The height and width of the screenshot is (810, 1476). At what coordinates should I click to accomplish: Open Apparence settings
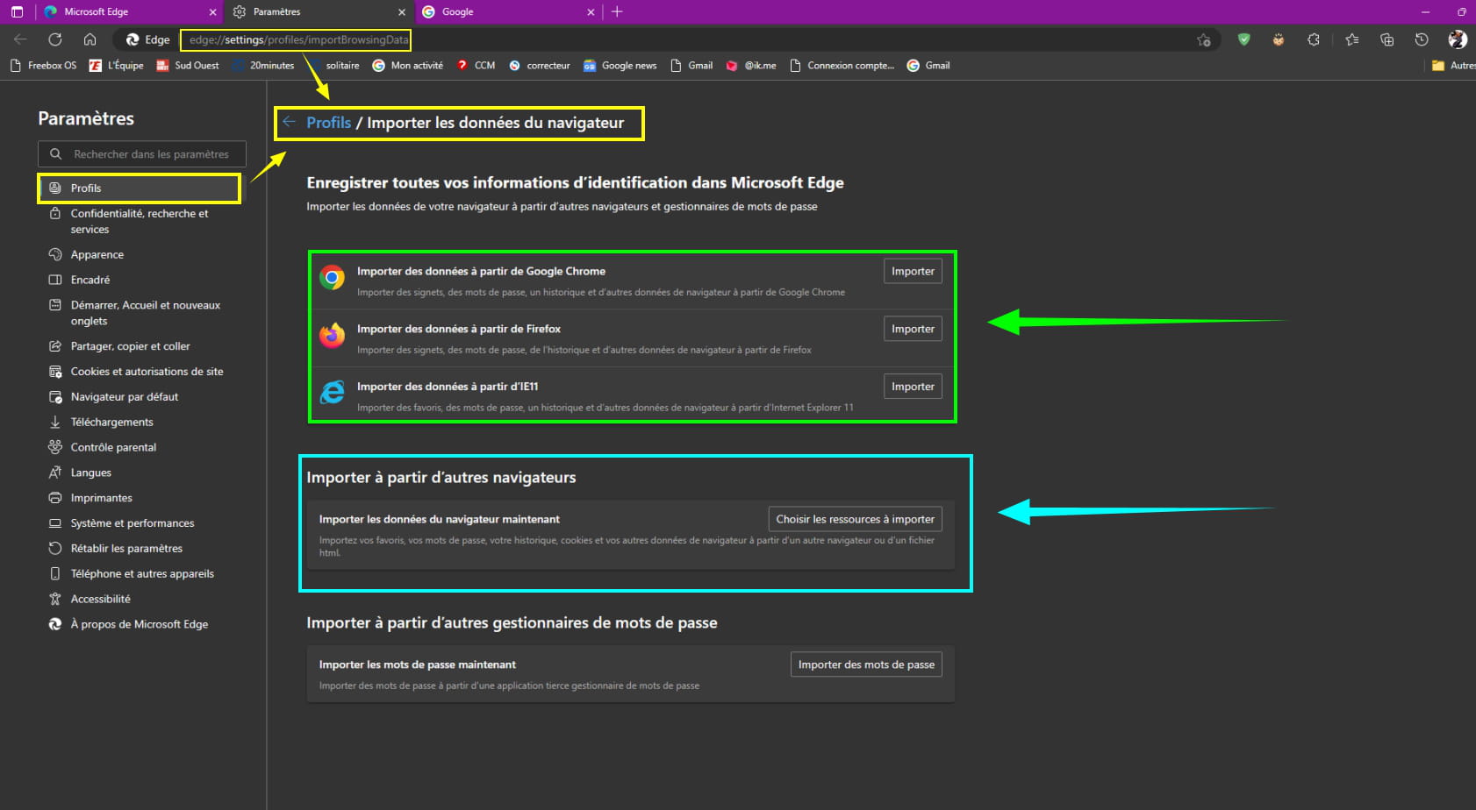click(140, 255)
